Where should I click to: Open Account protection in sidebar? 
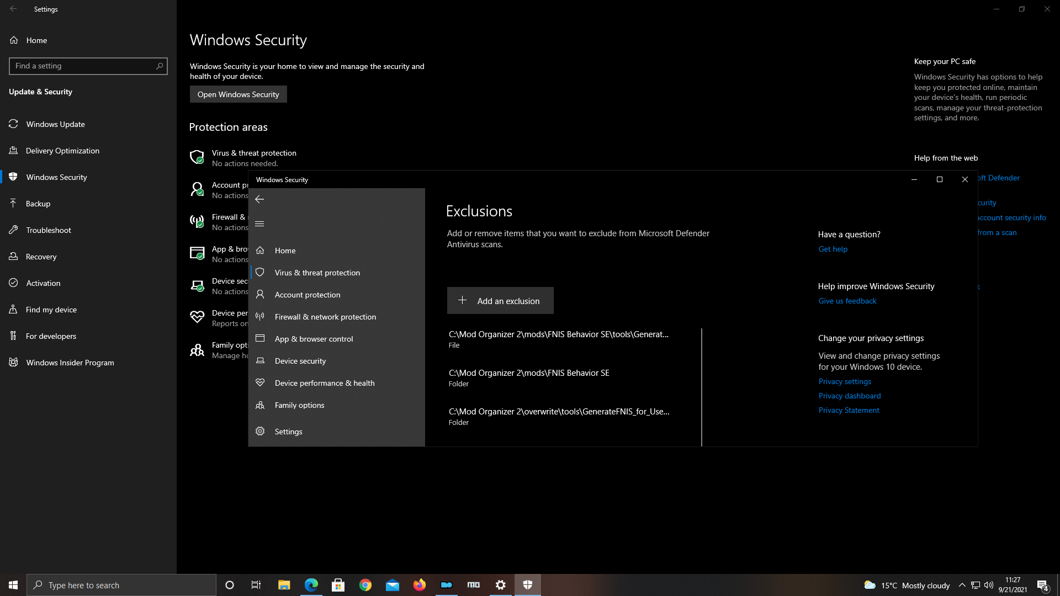click(x=337, y=295)
